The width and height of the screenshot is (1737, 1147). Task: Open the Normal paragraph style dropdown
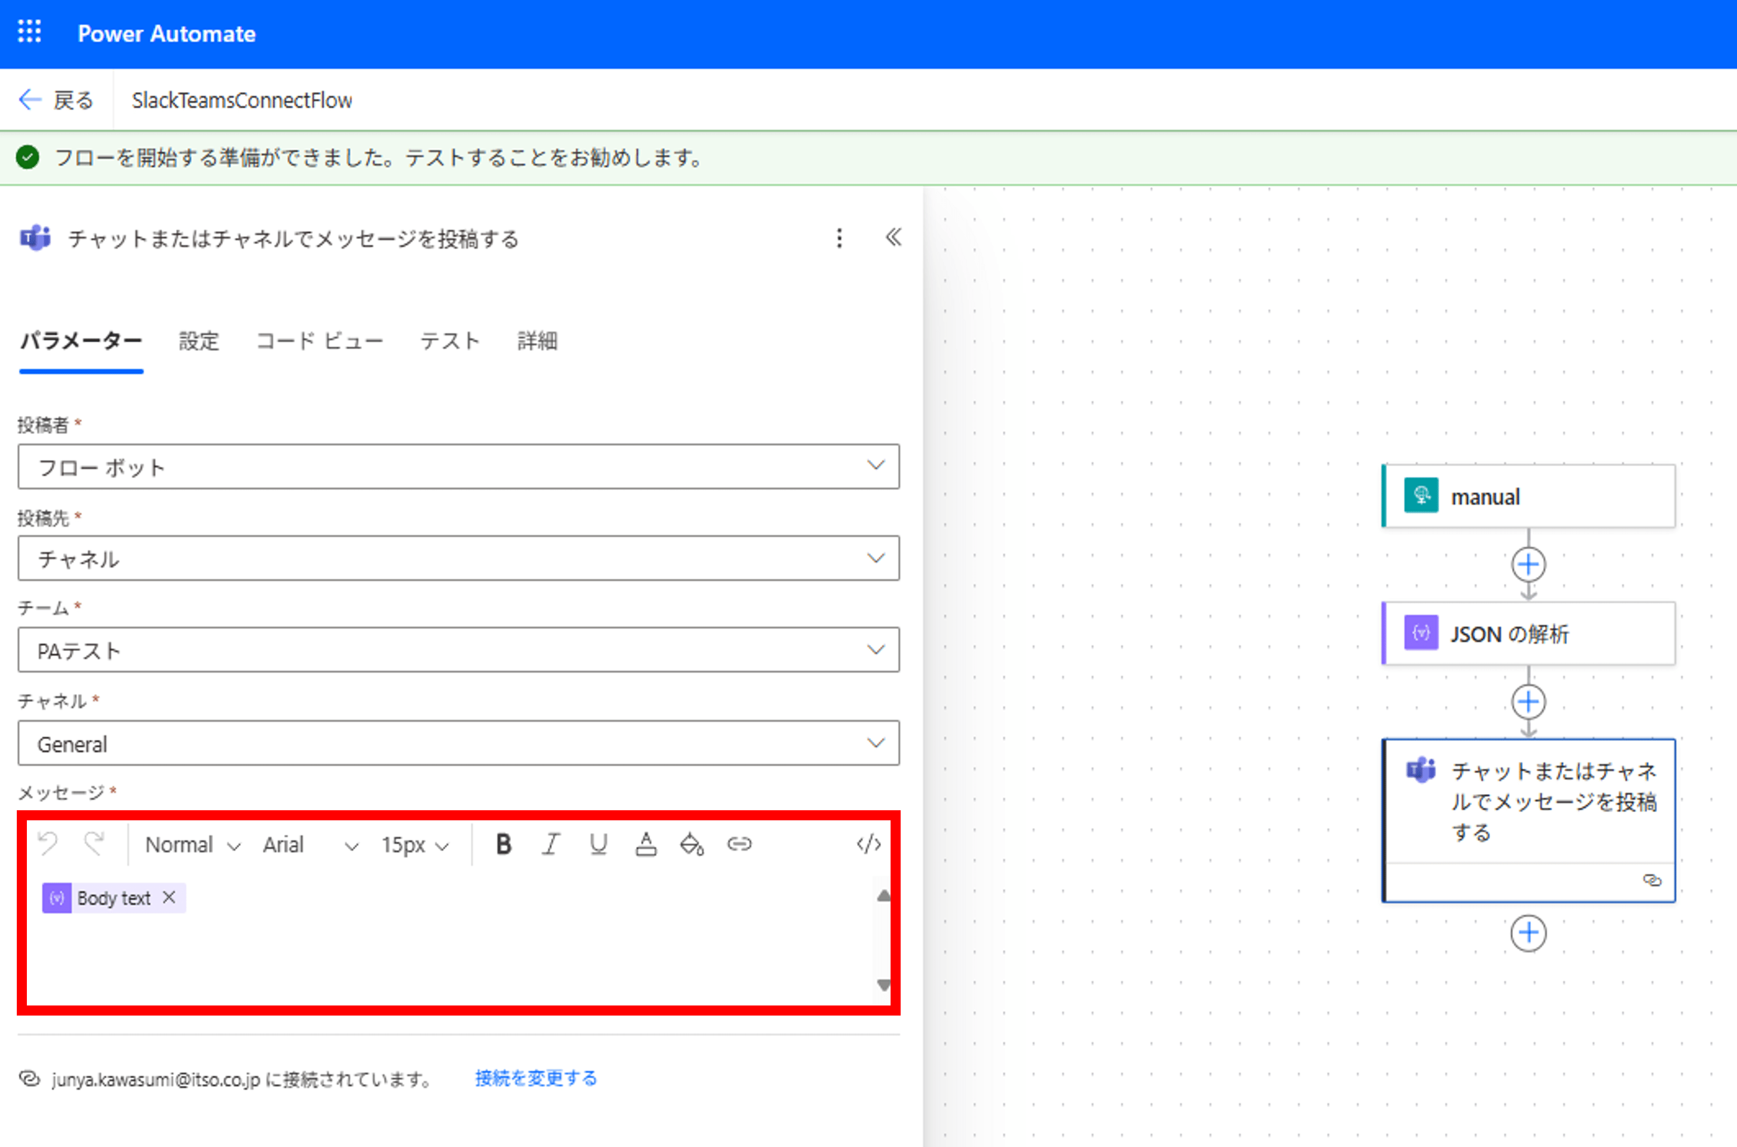click(x=192, y=845)
